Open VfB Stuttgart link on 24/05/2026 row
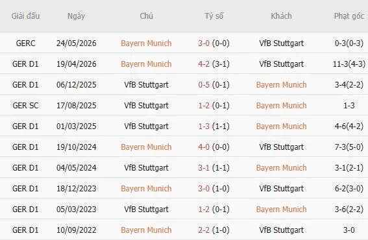Image resolution: width=368 pixels, height=240 pixels. point(282,43)
